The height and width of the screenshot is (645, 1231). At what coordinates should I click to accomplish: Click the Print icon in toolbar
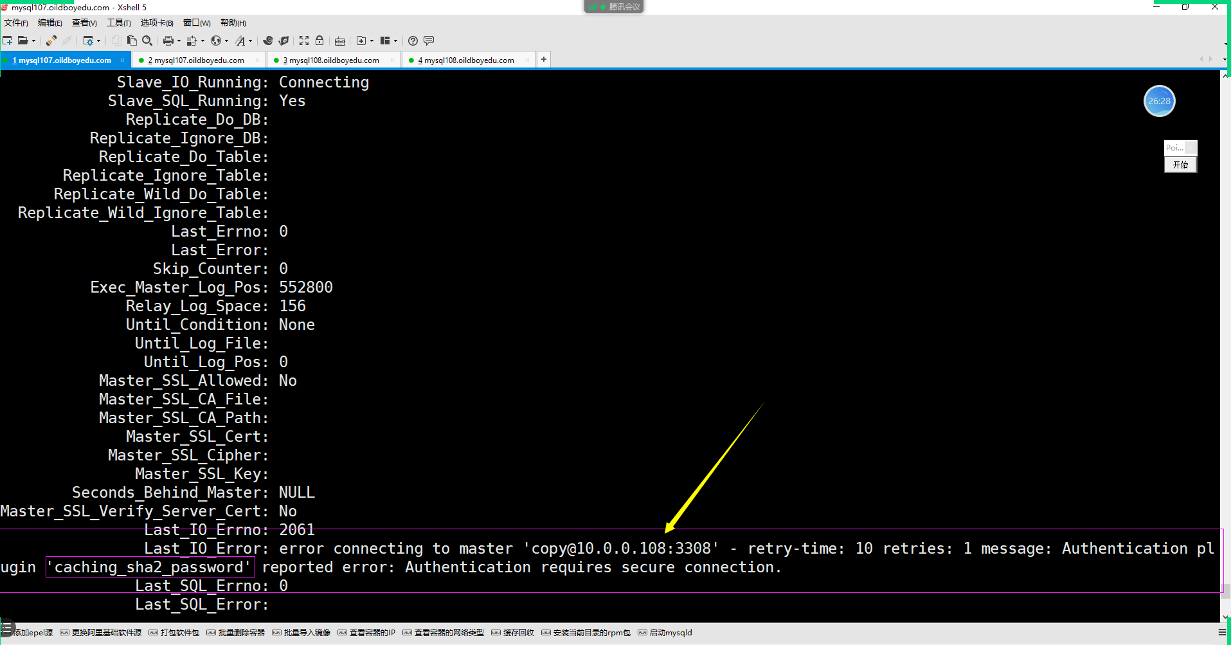pyautogui.click(x=168, y=41)
